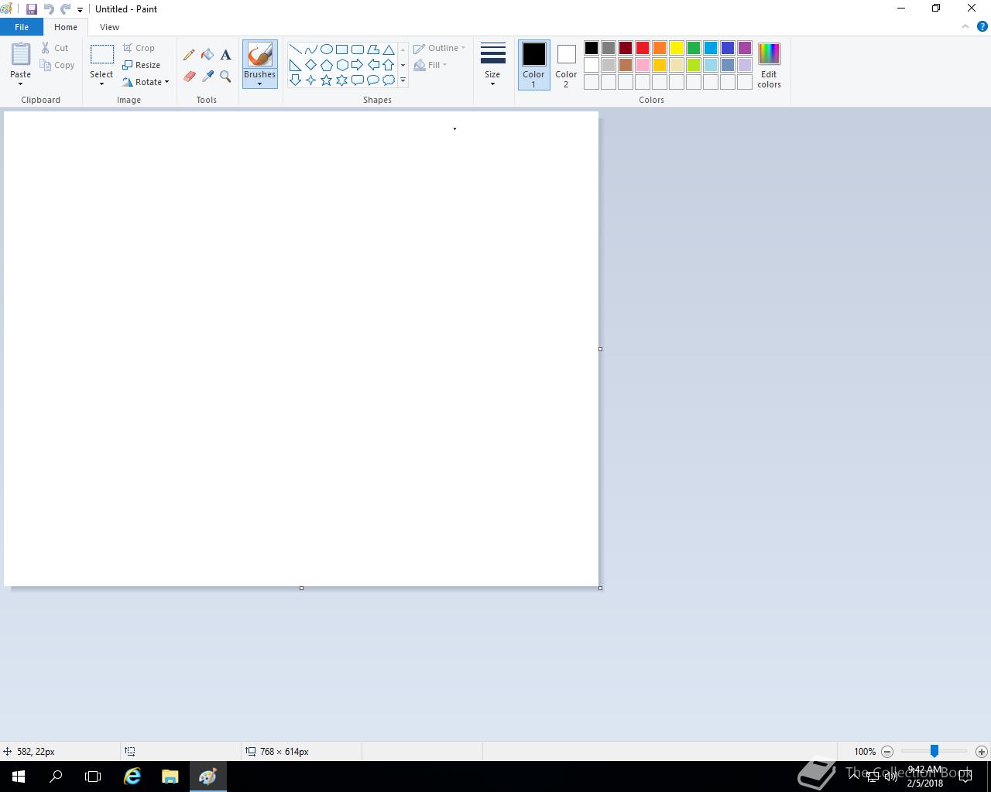Choose the Rounded rectangle shape
This screenshot has width=991, height=792.
point(357,49)
